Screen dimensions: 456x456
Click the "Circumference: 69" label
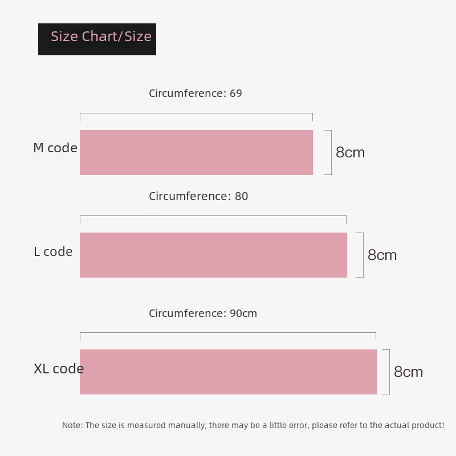196,93
